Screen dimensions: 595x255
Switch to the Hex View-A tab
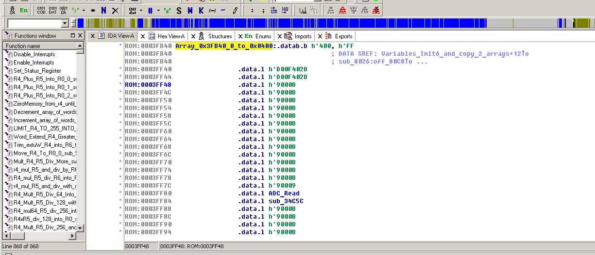171,36
